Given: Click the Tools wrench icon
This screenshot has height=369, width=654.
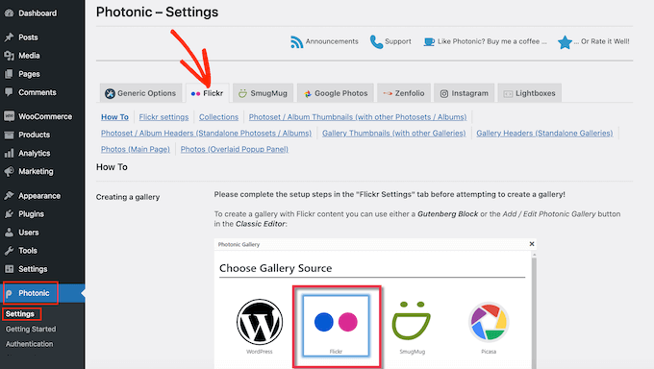Looking at the screenshot, I should [x=10, y=251].
